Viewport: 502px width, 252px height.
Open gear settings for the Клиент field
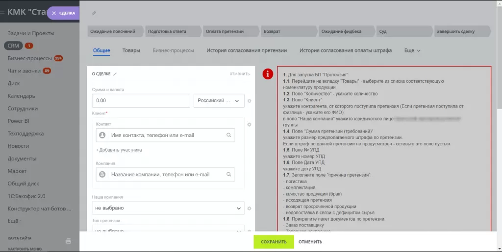tap(249, 125)
